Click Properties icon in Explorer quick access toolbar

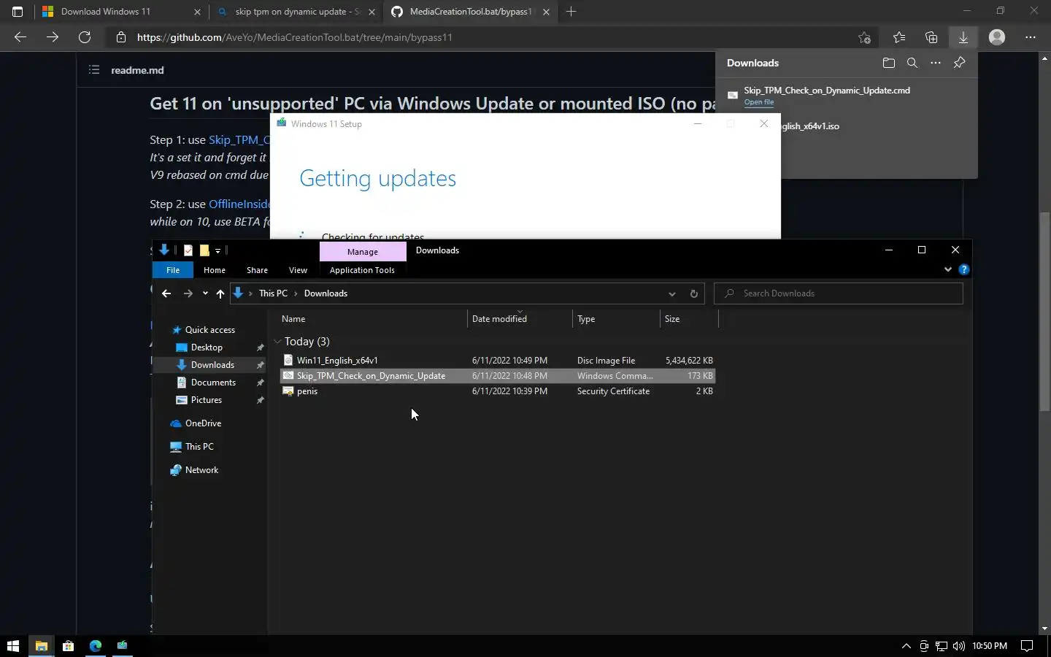[188, 250]
